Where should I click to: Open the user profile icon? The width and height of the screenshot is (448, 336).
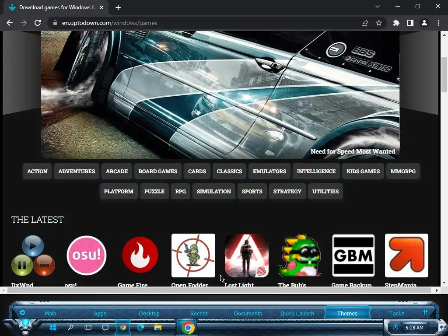[x=424, y=23]
